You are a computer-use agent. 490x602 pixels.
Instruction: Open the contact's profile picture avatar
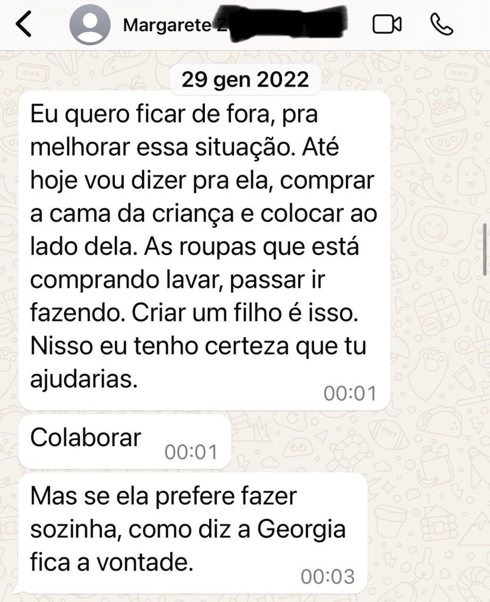(90, 25)
